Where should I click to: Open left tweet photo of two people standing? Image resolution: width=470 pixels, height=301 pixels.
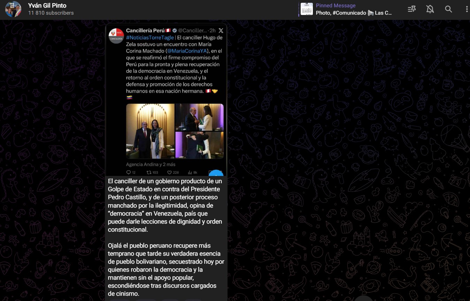[150, 131]
